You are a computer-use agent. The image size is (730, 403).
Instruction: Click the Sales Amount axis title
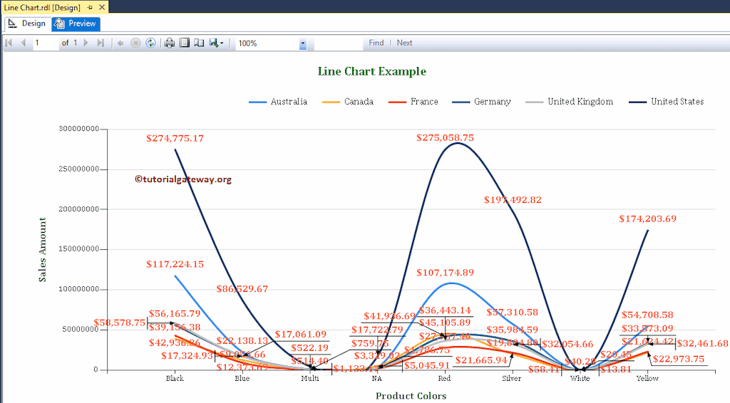coord(42,249)
